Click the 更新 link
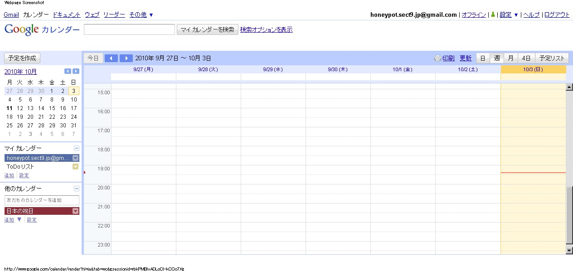The image size is (573, 271). [466, 58]
